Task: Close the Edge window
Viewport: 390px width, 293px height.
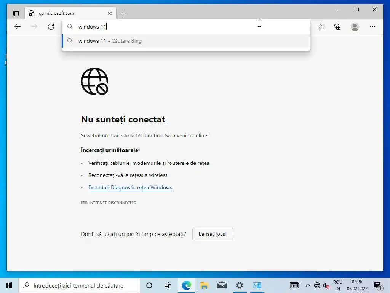Action: click(x=374, y=10)
